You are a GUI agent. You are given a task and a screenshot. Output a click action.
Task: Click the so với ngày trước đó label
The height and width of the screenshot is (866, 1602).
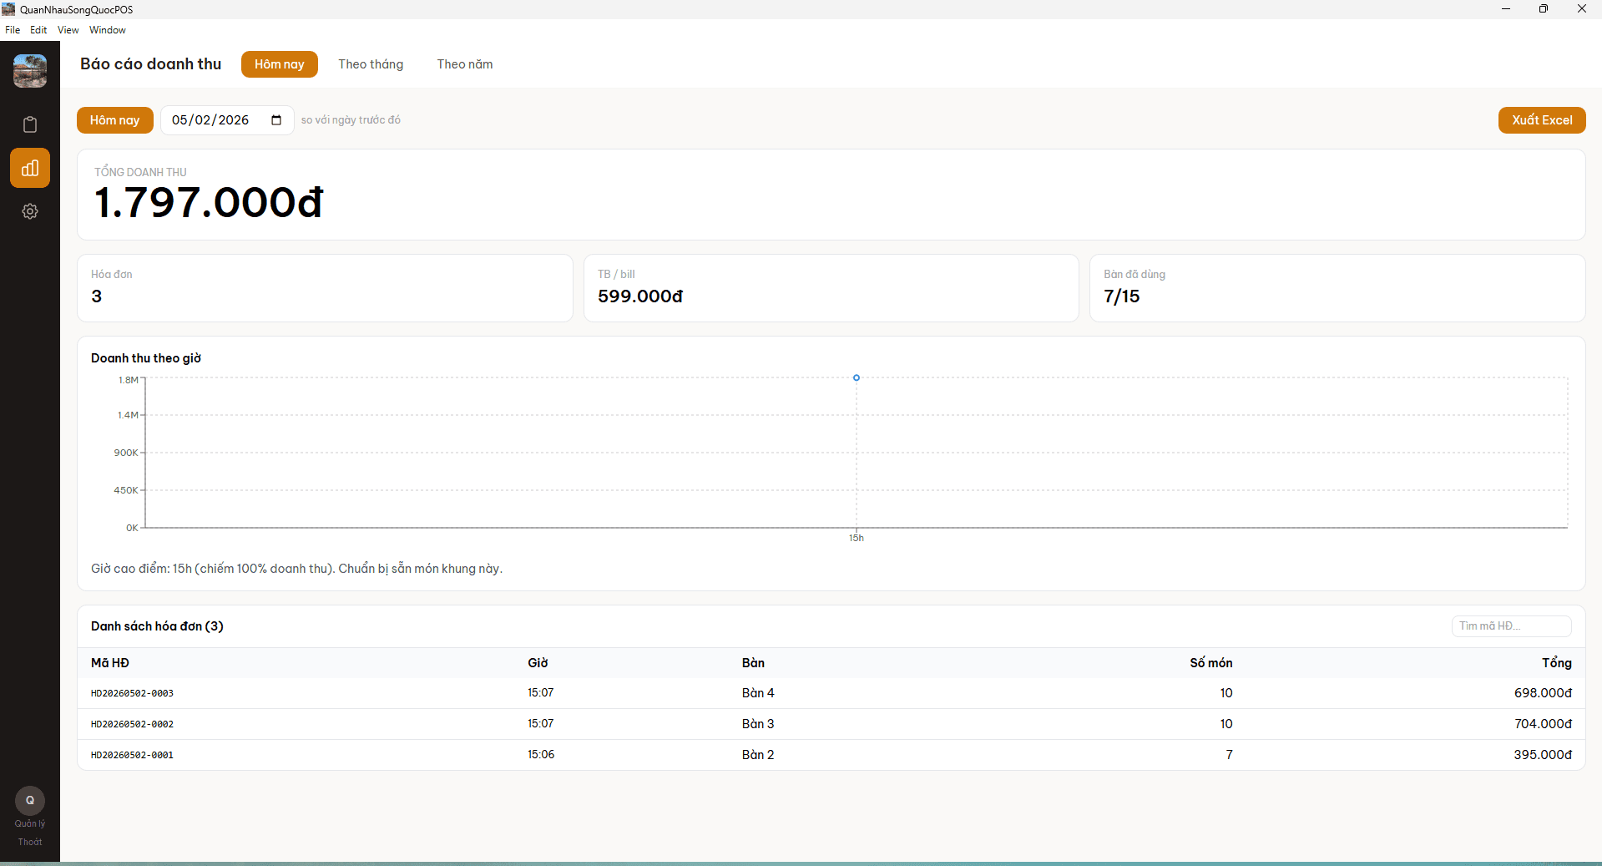(x=351, y=120)
